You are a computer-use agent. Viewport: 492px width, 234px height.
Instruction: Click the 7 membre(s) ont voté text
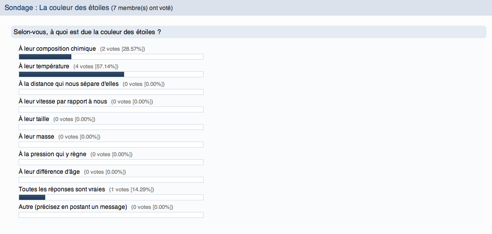click(x=142, y=8)
